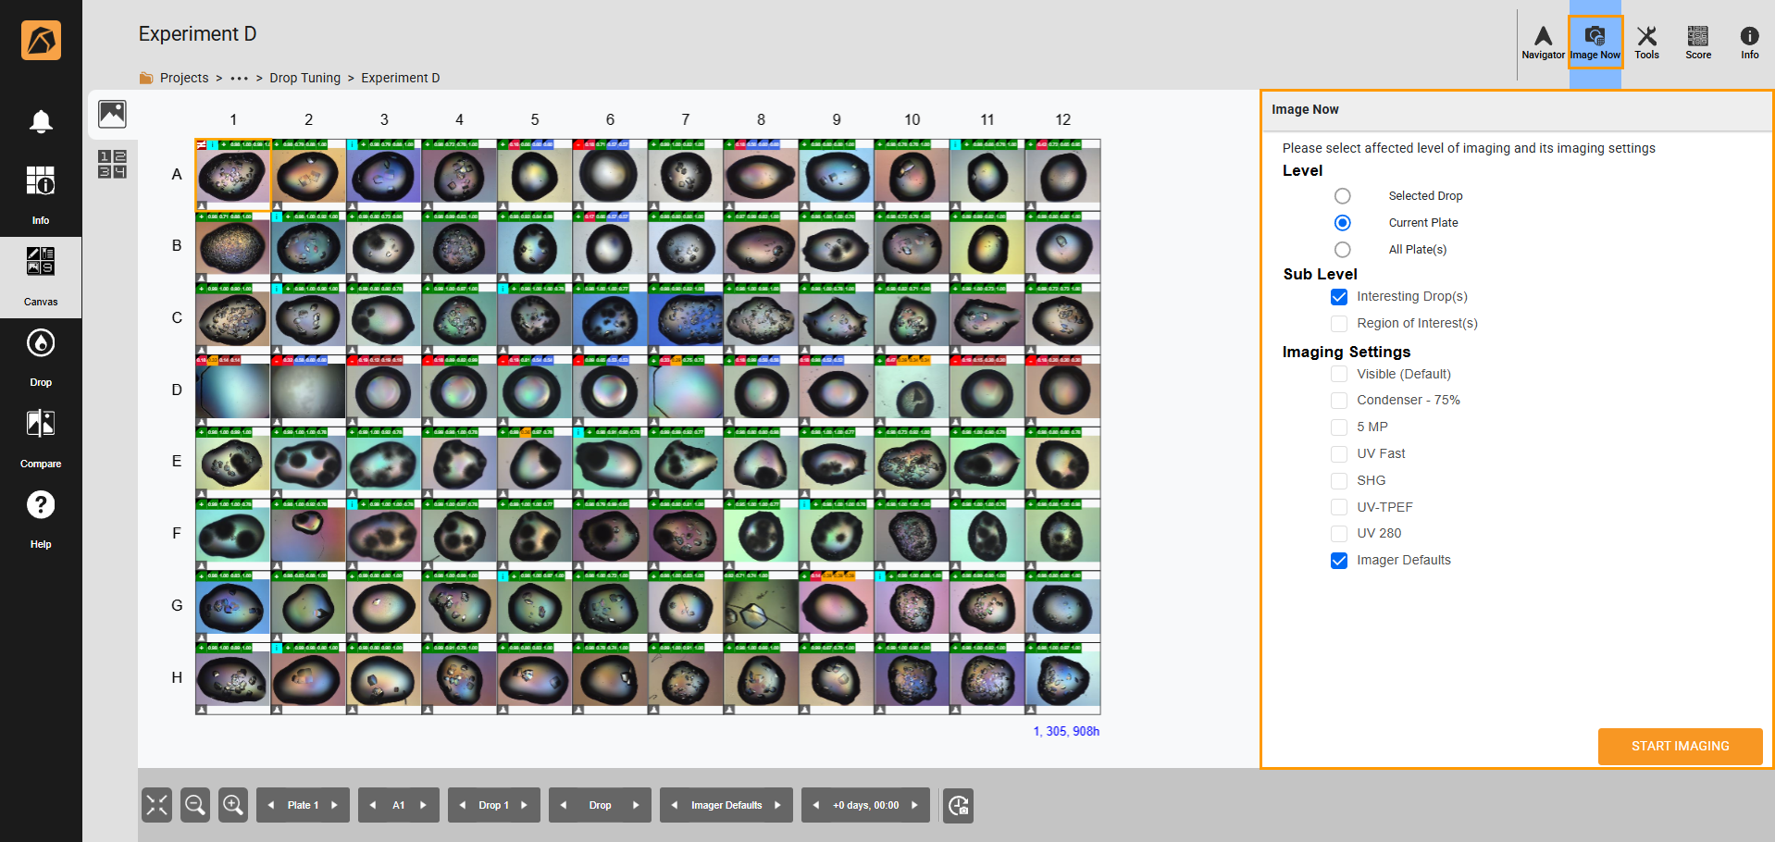1775x842 pixels.
Task: Go to previous well with A1 left arrow
Action: 373,805
